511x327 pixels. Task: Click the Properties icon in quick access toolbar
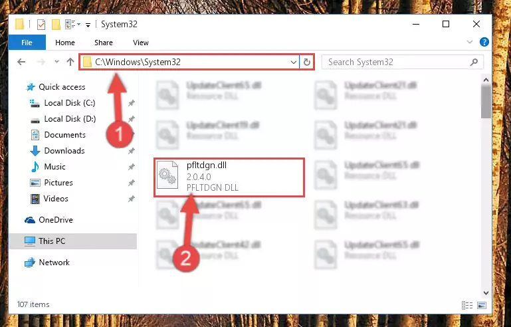click(x=41, y=25)
